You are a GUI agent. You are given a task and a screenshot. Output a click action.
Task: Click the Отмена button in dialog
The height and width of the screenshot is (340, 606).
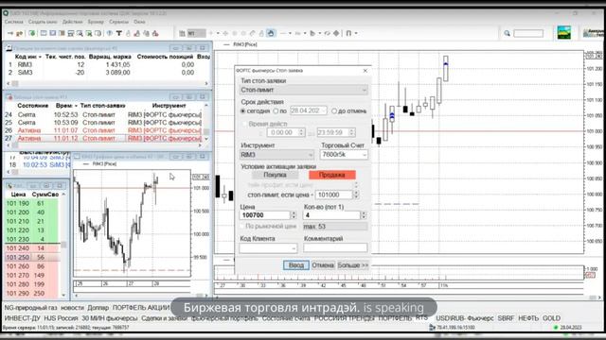coord(323,265)
